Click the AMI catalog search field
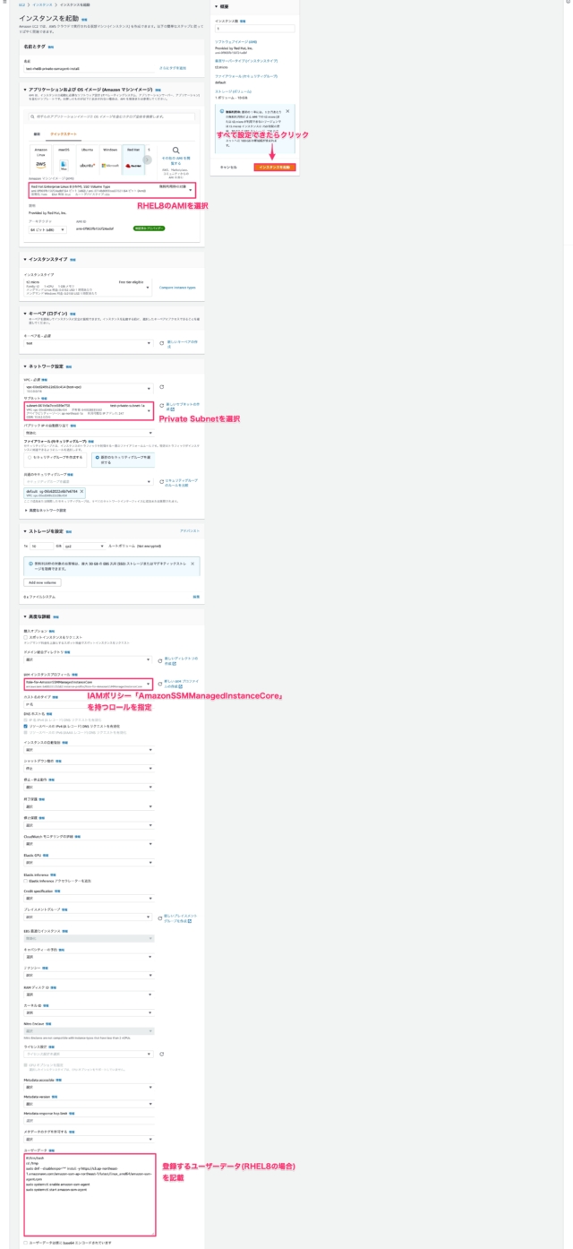 click(112, 116)
